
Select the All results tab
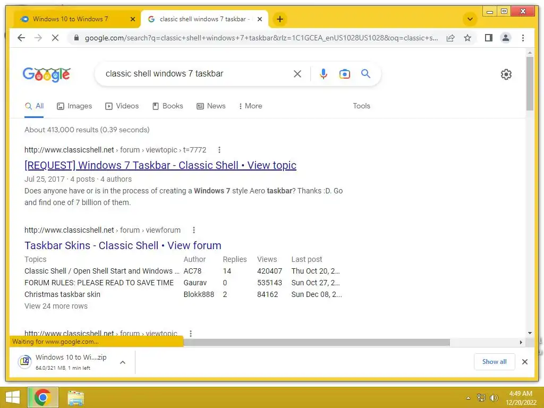[x=34, y=106]
